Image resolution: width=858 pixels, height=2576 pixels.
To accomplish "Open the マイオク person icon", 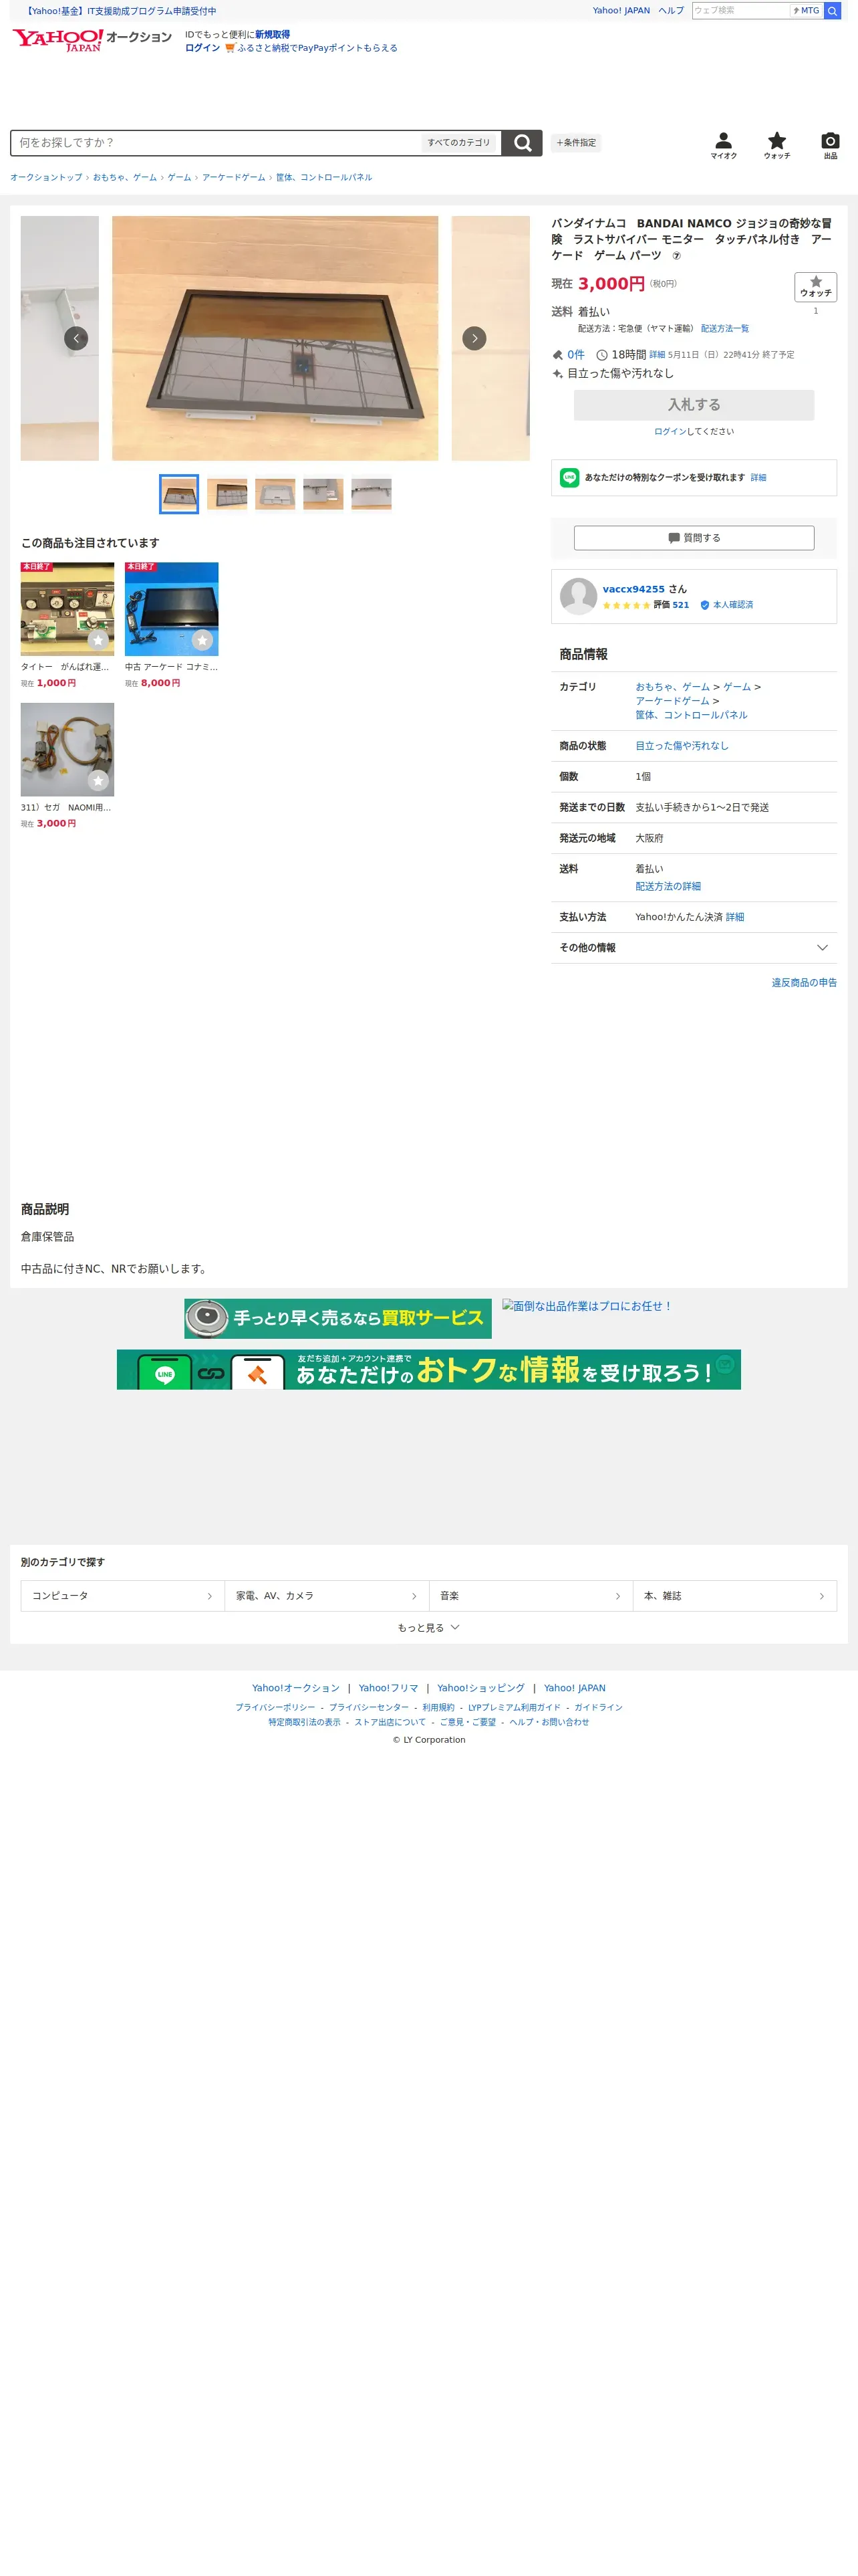I will tap(723, 146).
